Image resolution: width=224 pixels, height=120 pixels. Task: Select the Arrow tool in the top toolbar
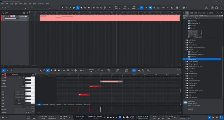[63, 8]
